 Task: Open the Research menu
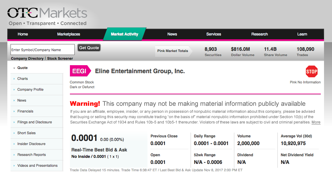(x=260, y=34)
